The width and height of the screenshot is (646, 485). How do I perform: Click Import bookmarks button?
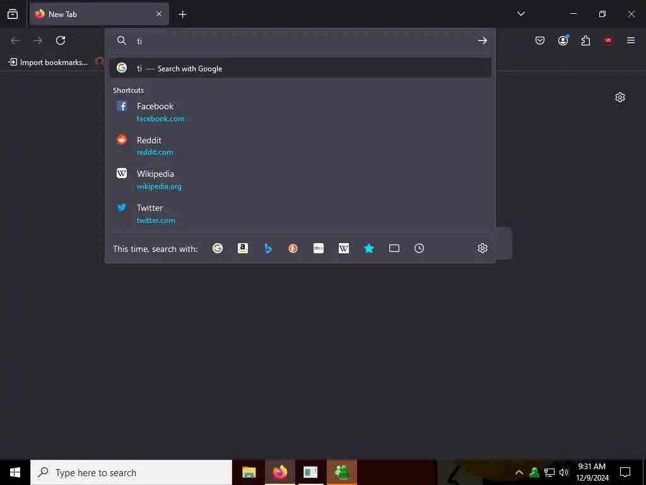(x=48, y=63)
